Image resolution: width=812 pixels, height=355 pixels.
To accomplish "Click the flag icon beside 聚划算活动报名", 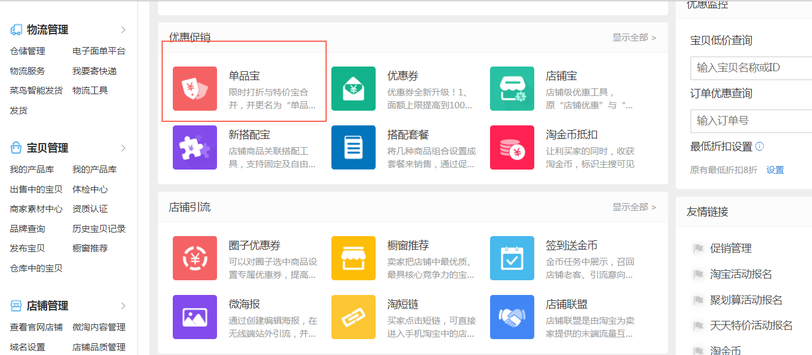I will [x=699, y=300].
